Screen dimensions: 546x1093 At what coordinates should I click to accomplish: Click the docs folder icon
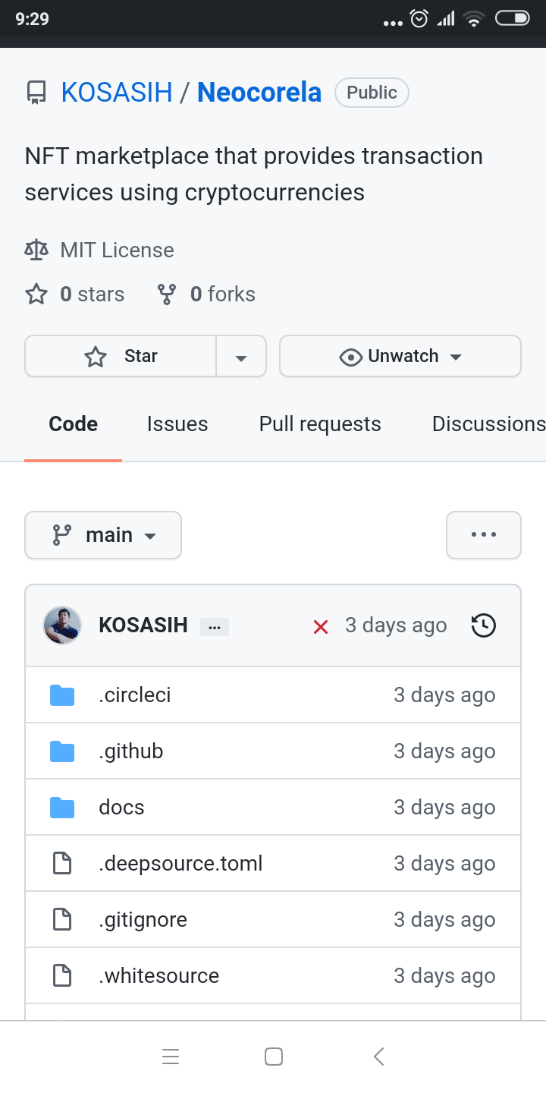click(62, 808)
